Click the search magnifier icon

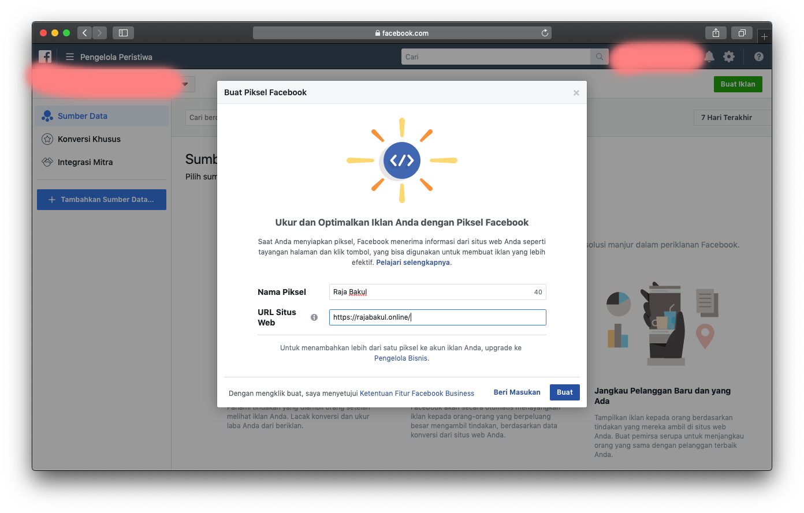pos(600,57)
